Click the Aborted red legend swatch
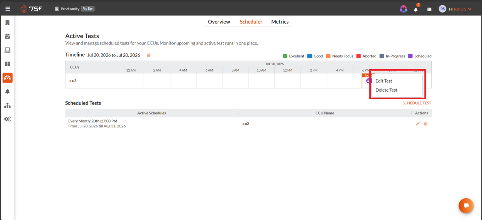 [x=358, y=56]
